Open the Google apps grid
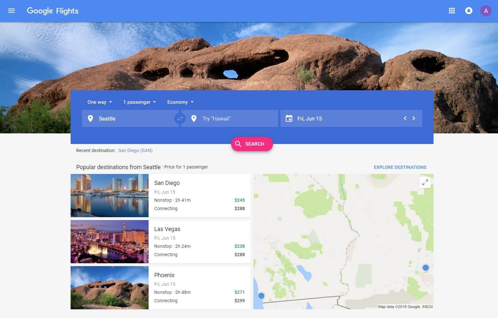 [452, 11]
